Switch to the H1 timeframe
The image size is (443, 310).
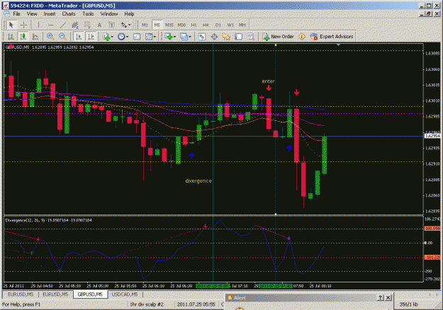coord(194,25)
